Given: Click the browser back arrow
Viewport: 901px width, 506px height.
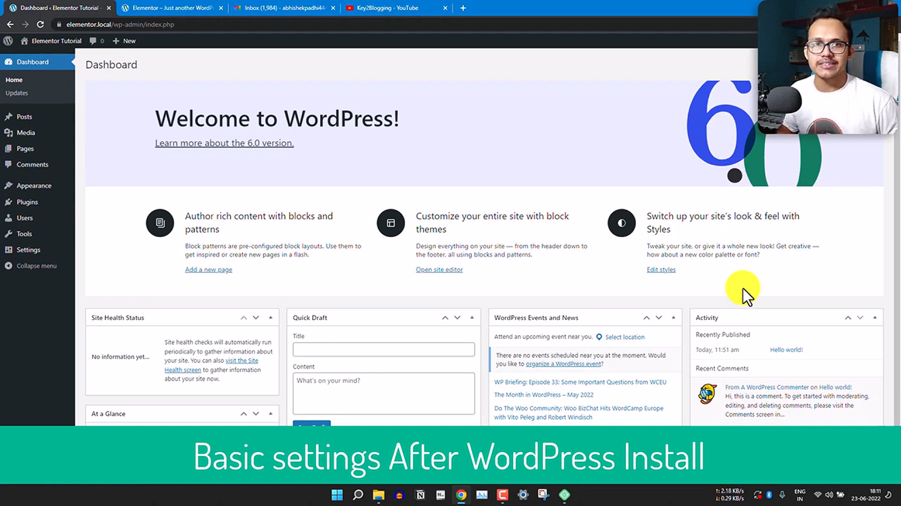Looking at the screenshot, I should [10, 24].
